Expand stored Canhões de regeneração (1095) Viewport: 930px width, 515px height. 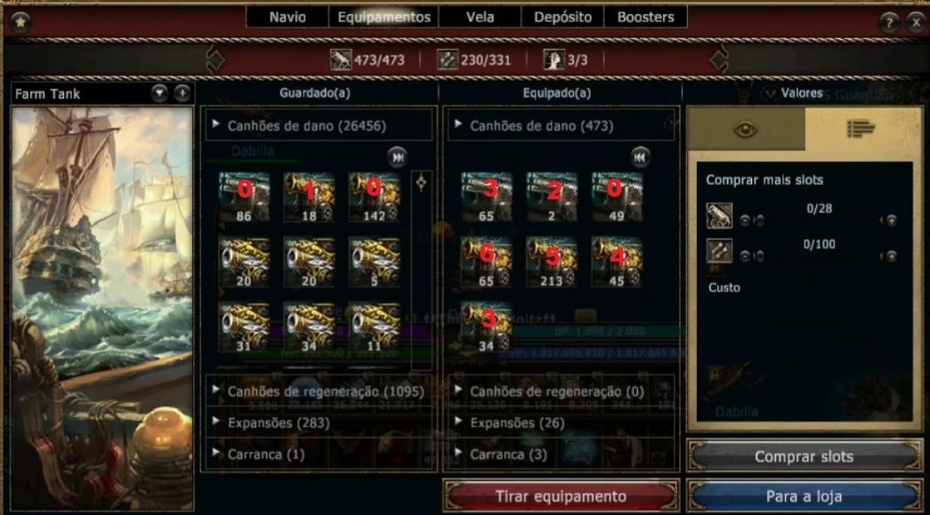319,391
